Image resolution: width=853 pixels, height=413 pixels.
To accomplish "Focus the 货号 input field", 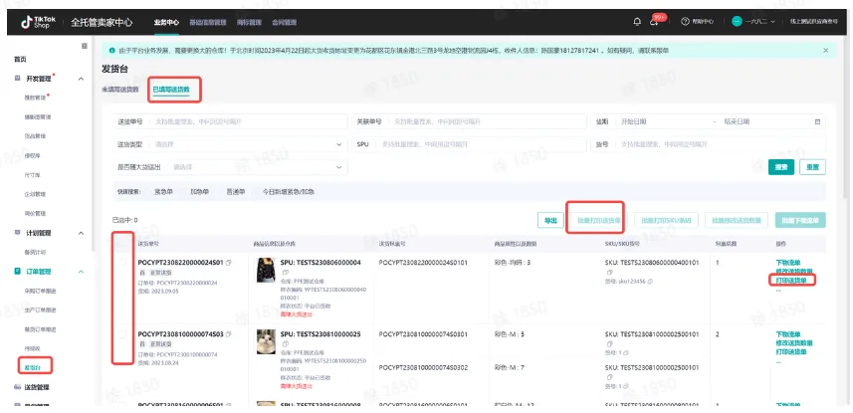I will click(708, 144).
